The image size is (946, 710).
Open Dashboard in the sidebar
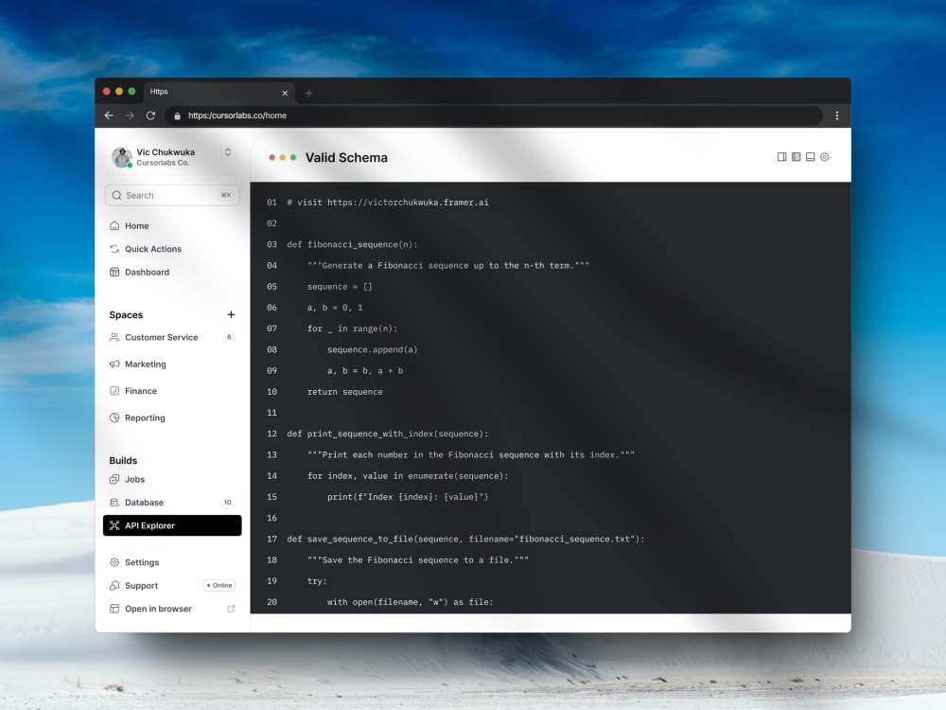coord(147,273)
